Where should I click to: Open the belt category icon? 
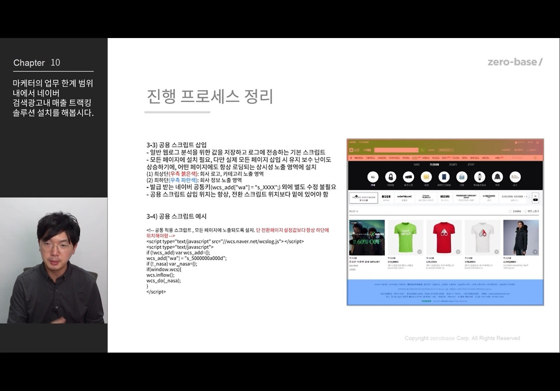pyautogui.click(x=409, y=177)
